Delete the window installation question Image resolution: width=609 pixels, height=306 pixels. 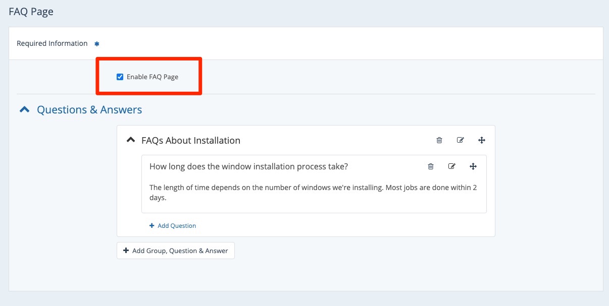431,166
